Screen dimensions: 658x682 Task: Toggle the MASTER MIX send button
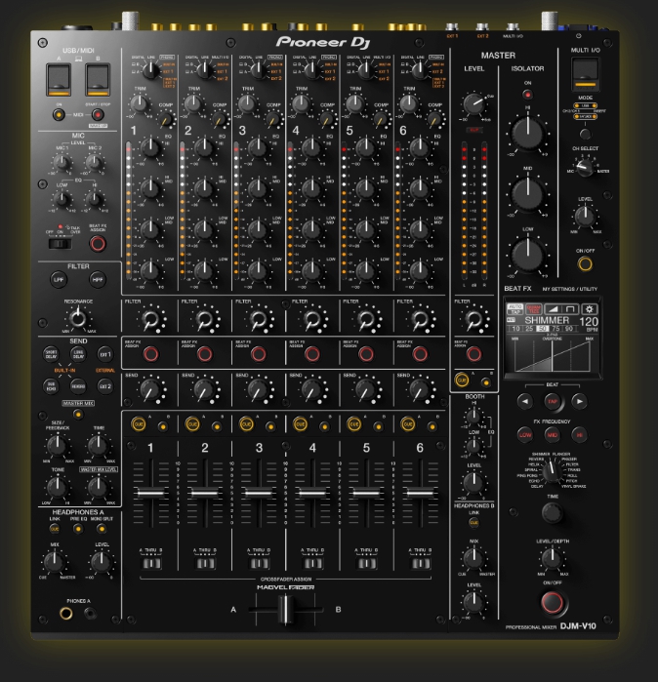pyautogui.click(x=78, y=414)
